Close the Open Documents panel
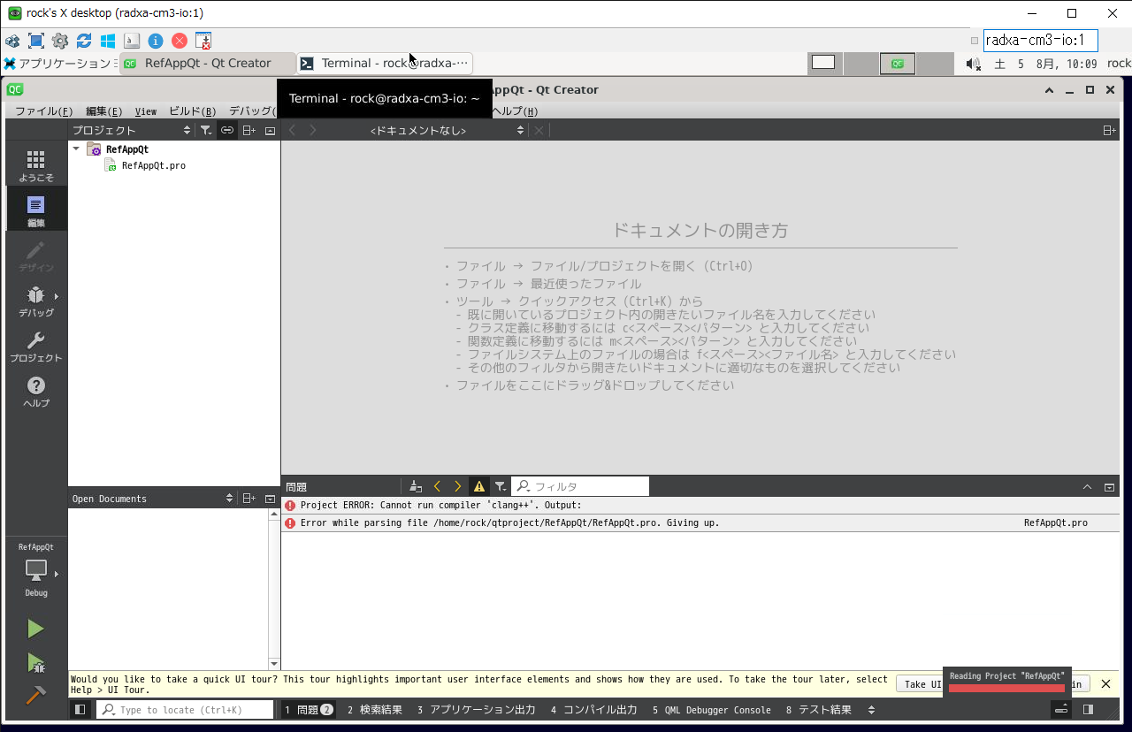The width and height of the screenshot is (1132, 732). [270, 499]
